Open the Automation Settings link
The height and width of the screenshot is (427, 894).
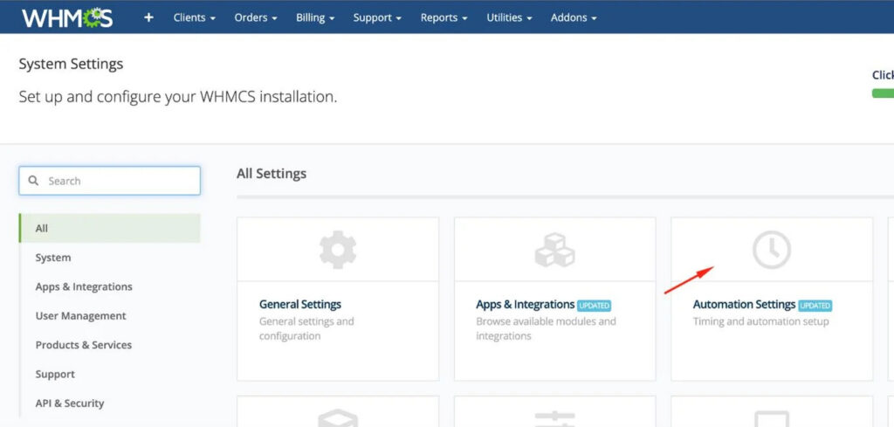744,305
